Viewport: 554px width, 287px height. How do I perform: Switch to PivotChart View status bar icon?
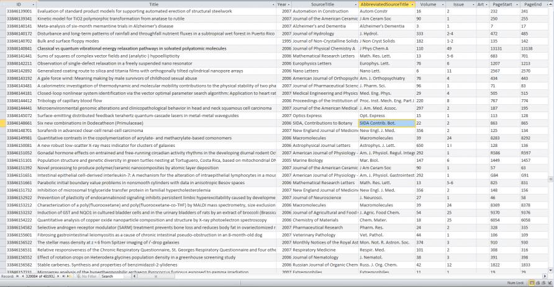tap(544, 283)
